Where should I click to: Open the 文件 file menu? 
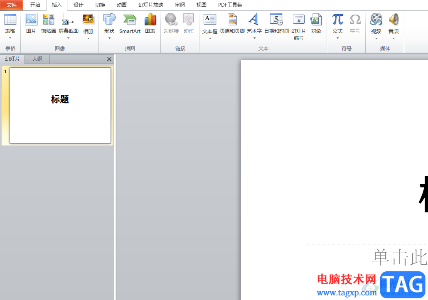pyautogui.click(x=12, y=5)
